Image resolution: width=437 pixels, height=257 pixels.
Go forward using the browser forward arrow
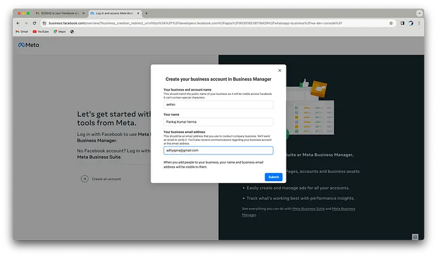(x=26, y=23)
